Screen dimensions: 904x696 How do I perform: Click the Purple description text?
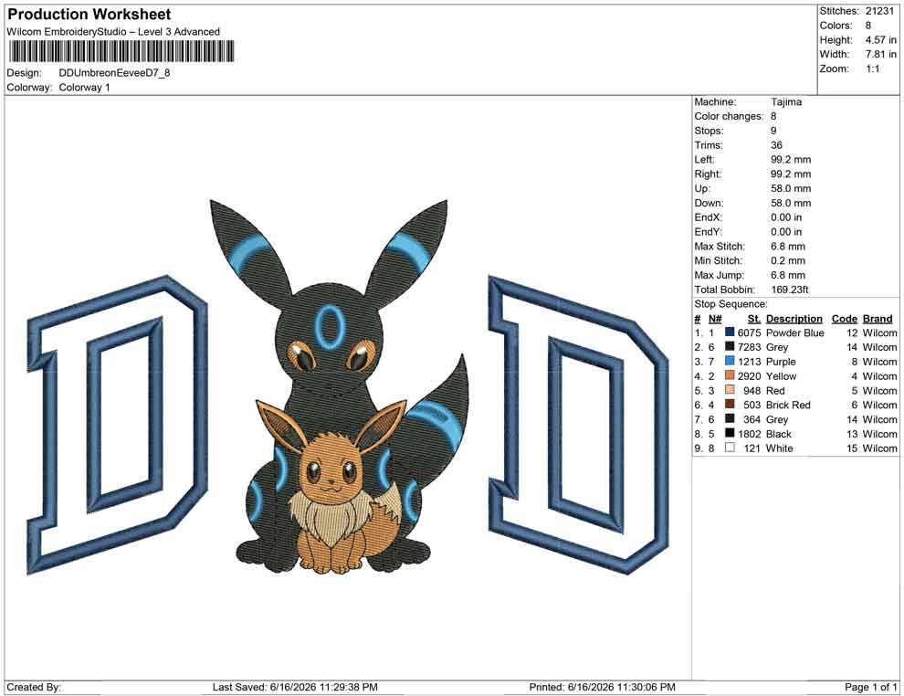pos(781,362)
